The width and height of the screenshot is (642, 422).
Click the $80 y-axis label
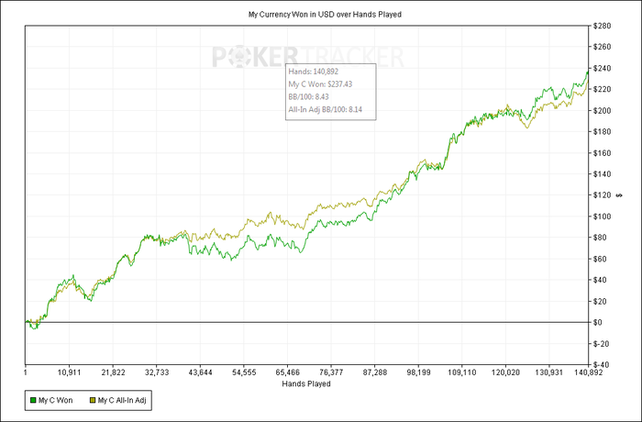pyautogui.click(x=600, y=238)
